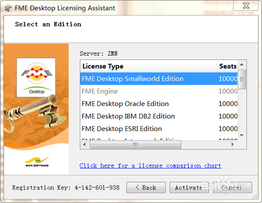
Task: Click the Server: ZMN label
Action: 99,54
